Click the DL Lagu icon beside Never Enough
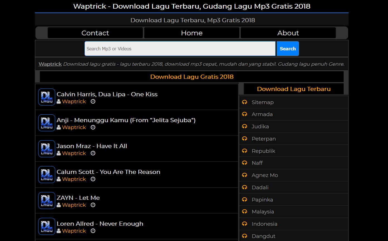Image resolution: width=388 pixels, height=241 pixels. [47, 227]
